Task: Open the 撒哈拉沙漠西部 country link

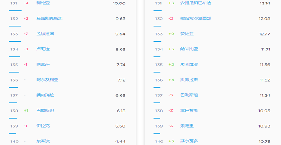Action: coord(196,19)
